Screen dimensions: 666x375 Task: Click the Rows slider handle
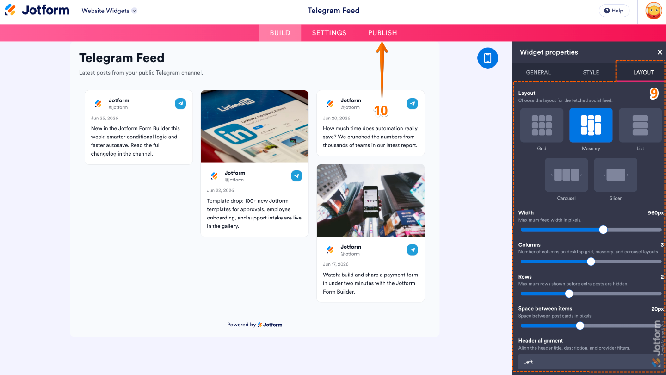point(569,294)
